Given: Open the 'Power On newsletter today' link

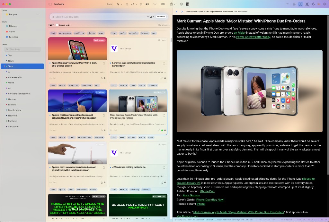Looking at the screenshot, I should (x=253, y=37).
